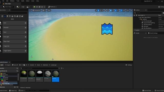The height and width of the screenshot is (92, 164).
Task: Toggle world/local coordinate system icon
Action: point(105,10)
